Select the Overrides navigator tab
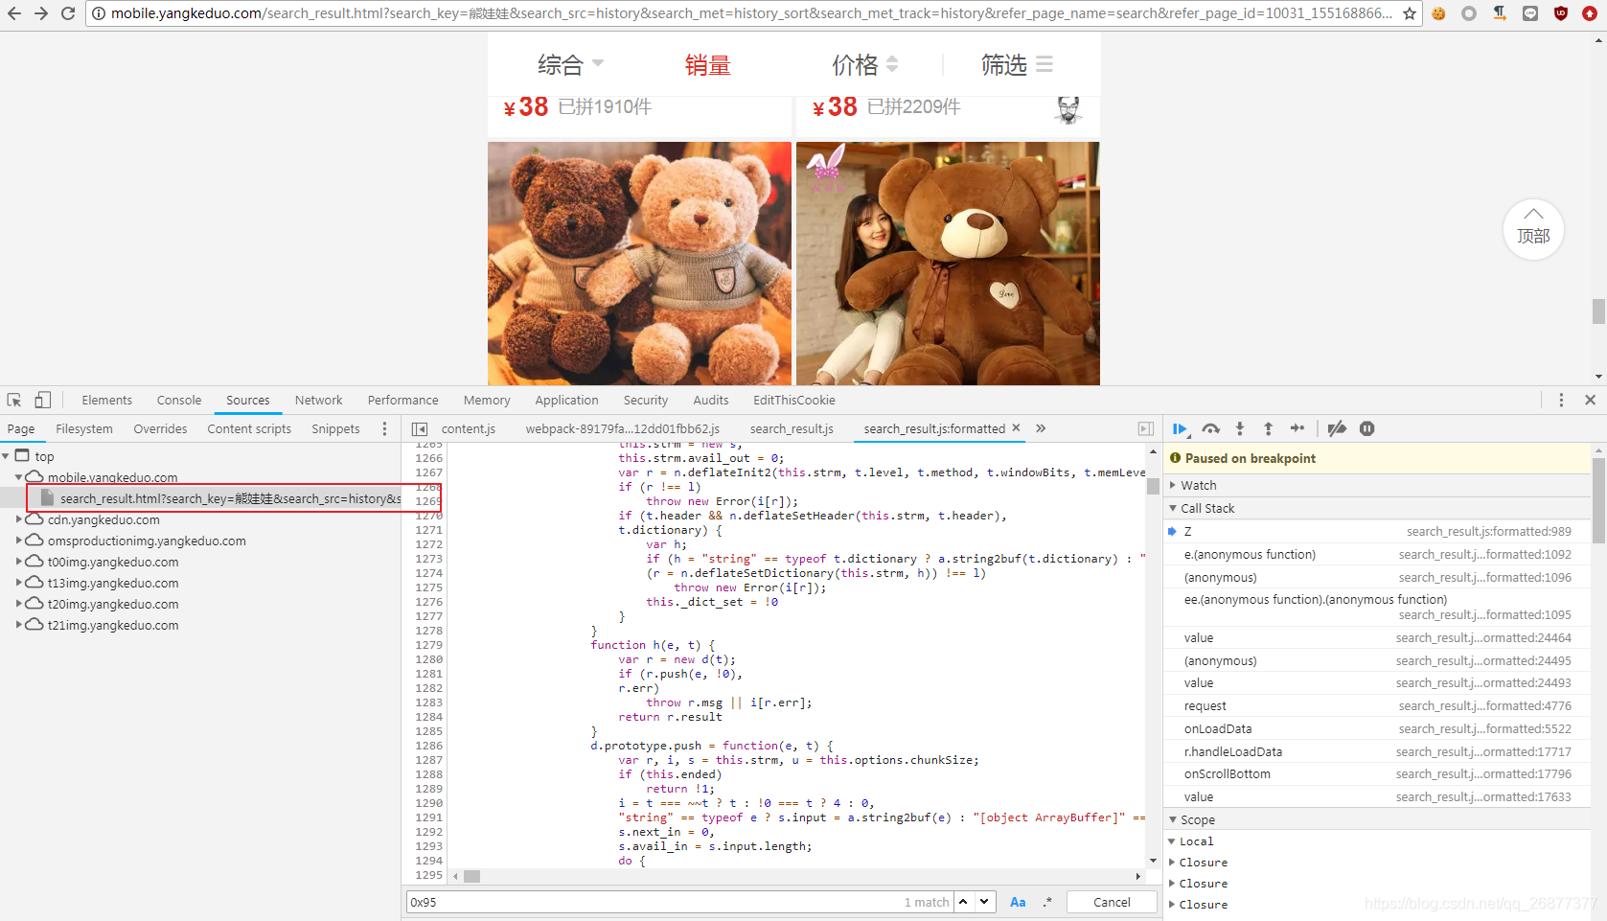This screenshot has width=1607, height=921. click(161, 428)
